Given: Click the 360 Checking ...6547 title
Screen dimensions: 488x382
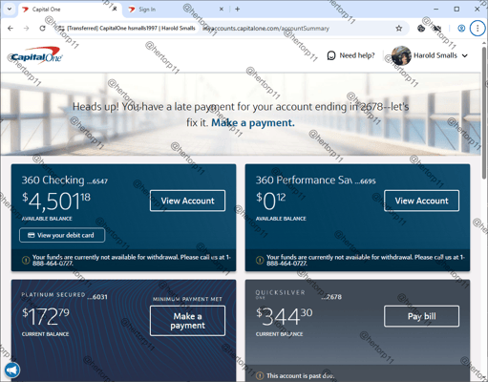Looking at the screenshot, I should coord(65,180).
